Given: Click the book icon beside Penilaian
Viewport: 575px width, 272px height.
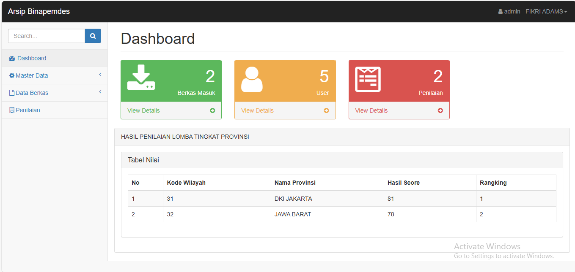Looking at the screenshot, I should 12,110.
